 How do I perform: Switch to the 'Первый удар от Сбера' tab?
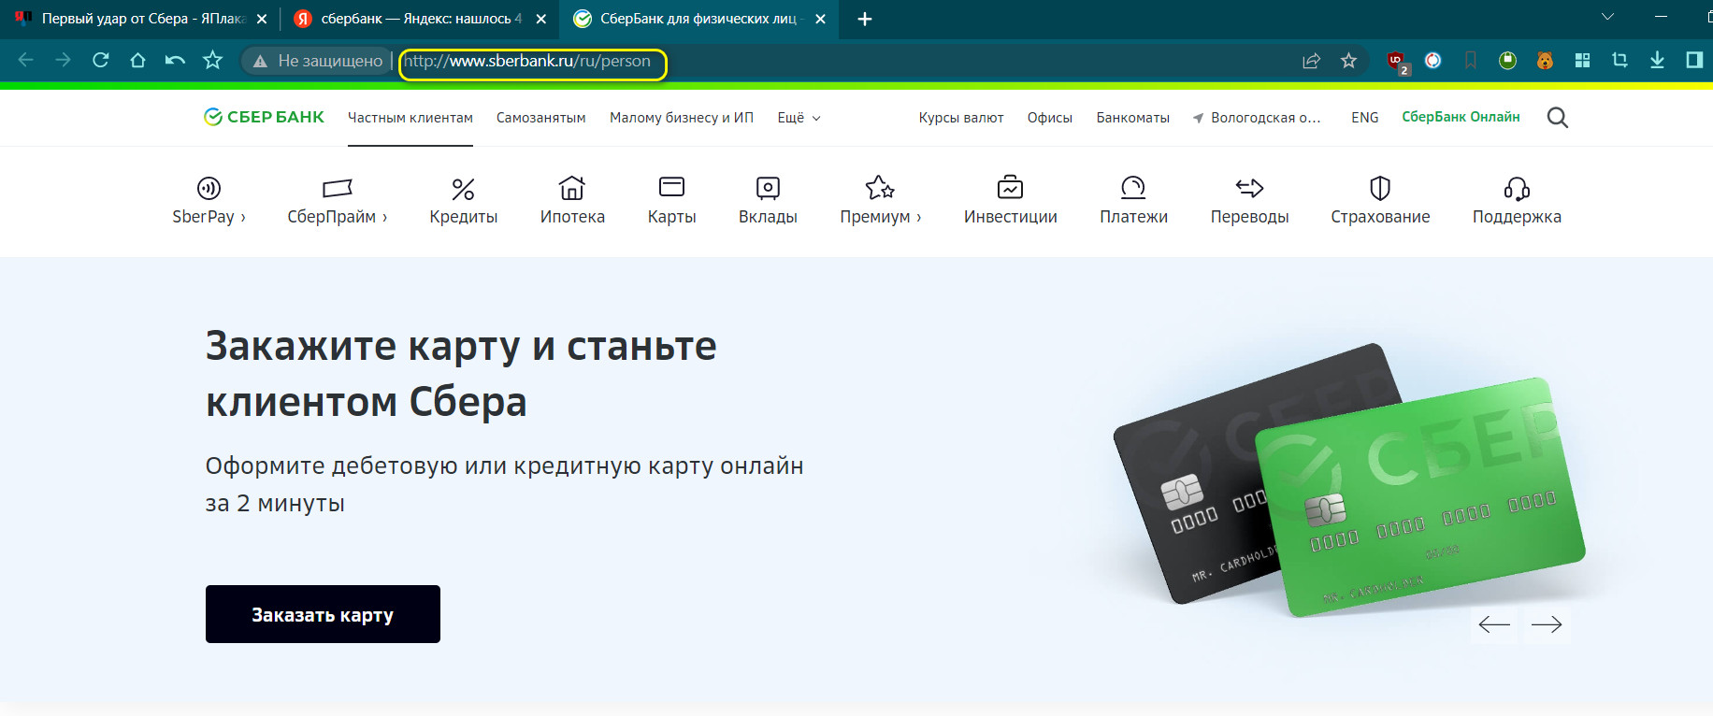tap(140, 19)
